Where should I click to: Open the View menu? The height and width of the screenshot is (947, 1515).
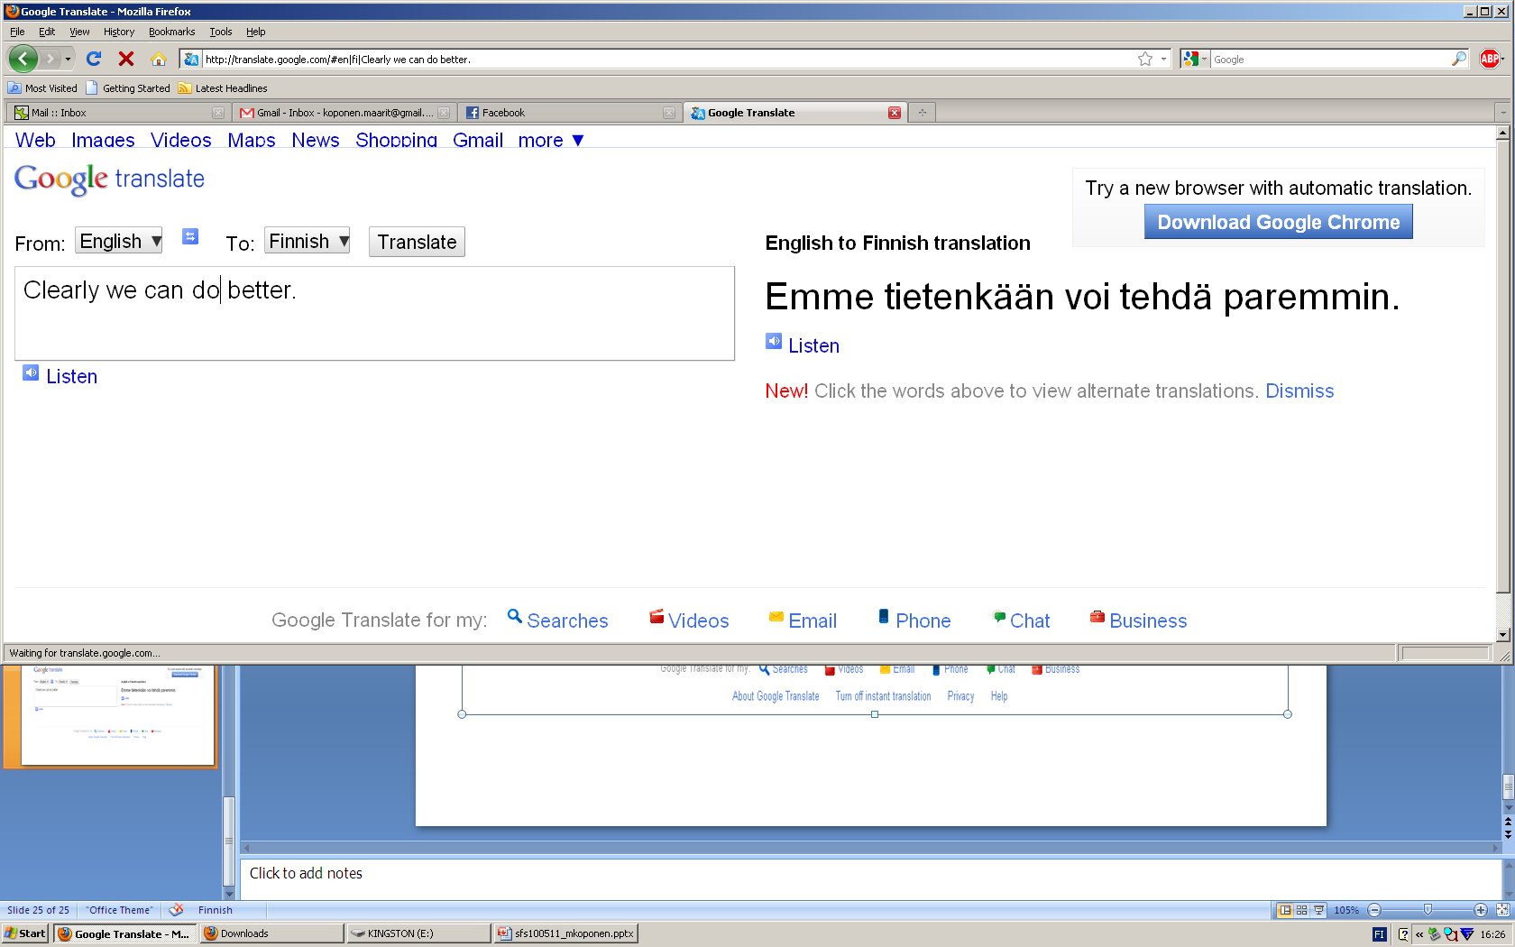tap(79, 32)
